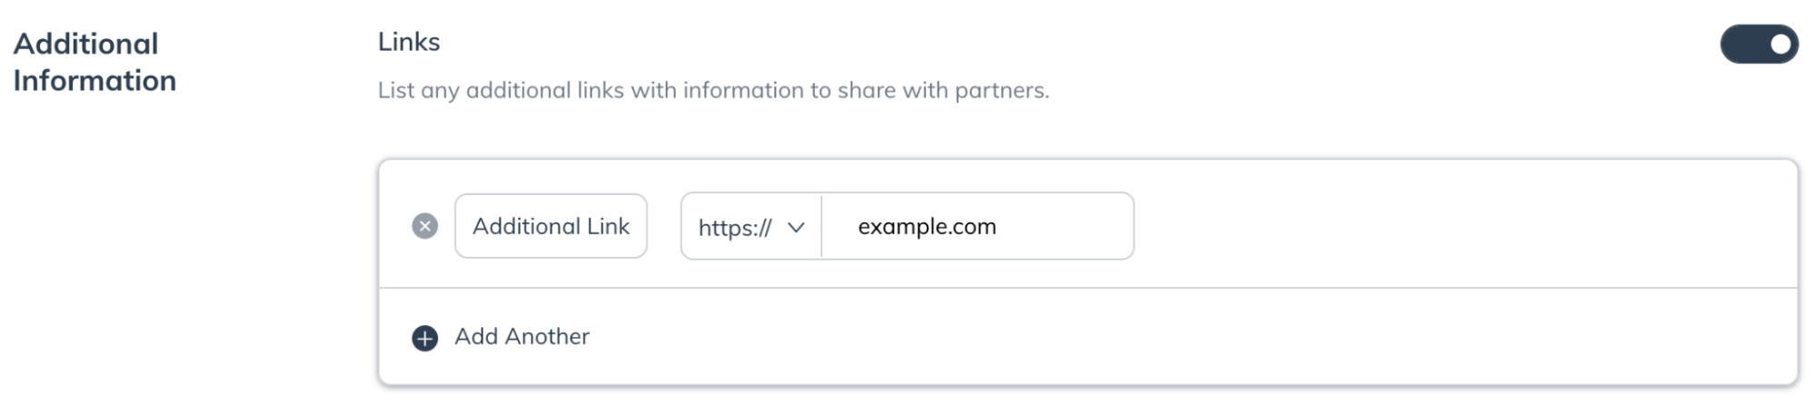This screenshot has height=405, width=1816.
Task: Click the Add Another text link
Action: 521,337
